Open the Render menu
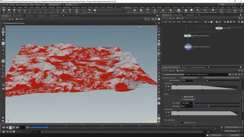The height and width of the screenshot is (137, 244). pyautogui.click(x=12, y=5)
